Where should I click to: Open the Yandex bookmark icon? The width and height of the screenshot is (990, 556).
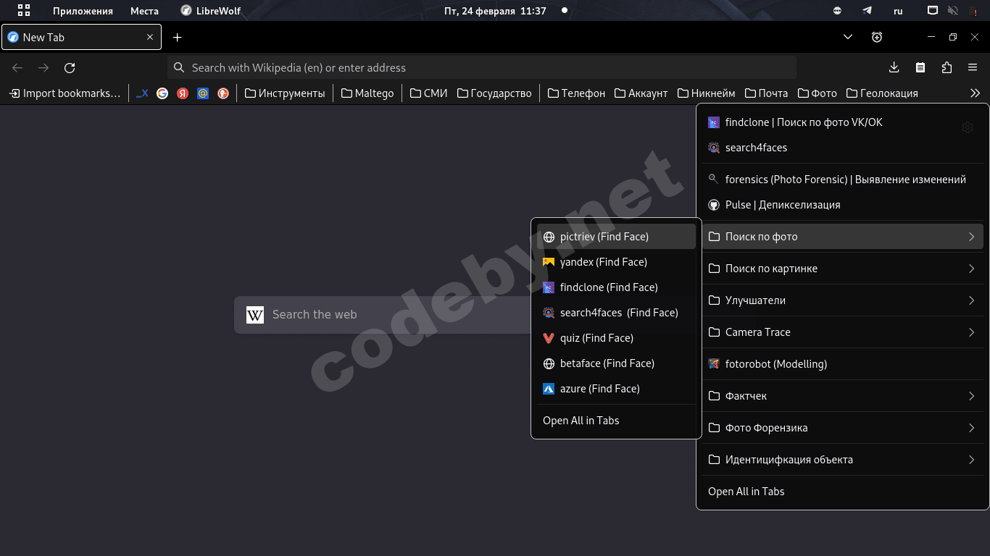(x=183, y=93)
